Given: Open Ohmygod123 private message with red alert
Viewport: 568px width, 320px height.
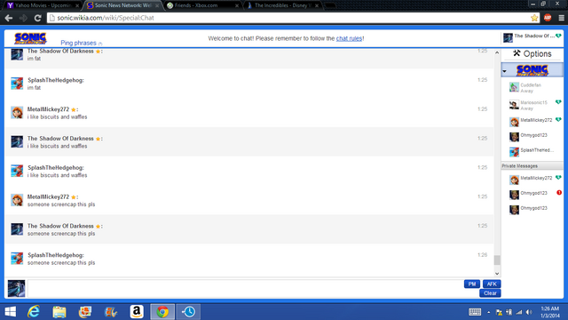Looking at the screenshot, I should coord(532,195).
